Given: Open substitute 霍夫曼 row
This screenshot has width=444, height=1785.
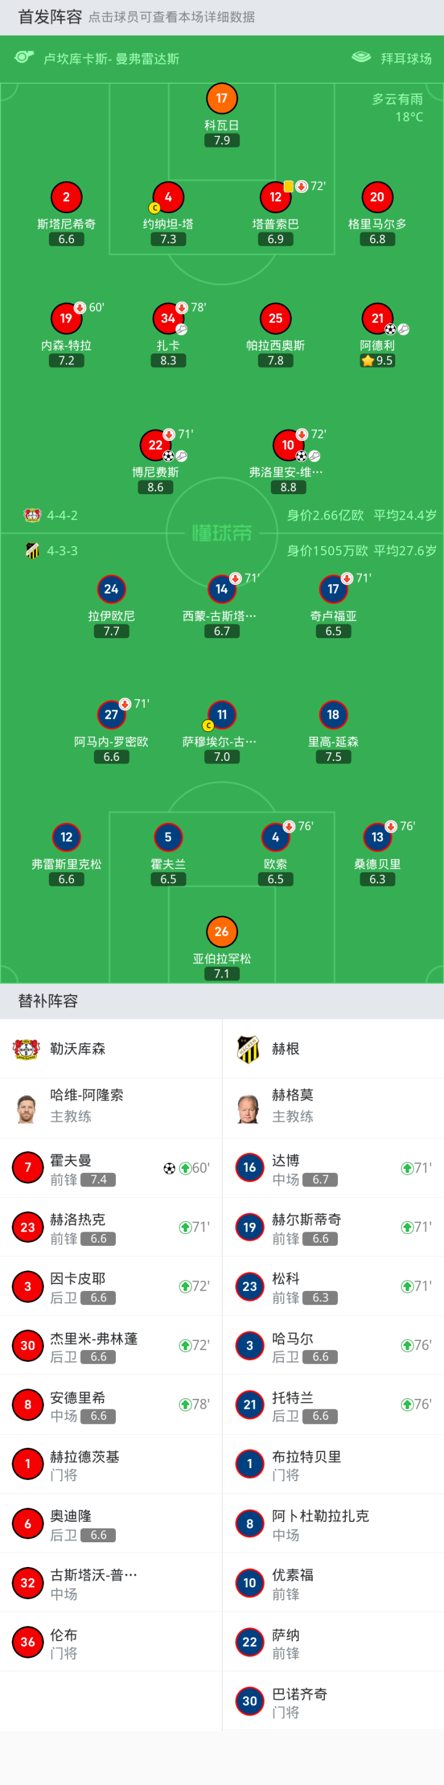Looking at the screenshot, I should [110, 1169].
